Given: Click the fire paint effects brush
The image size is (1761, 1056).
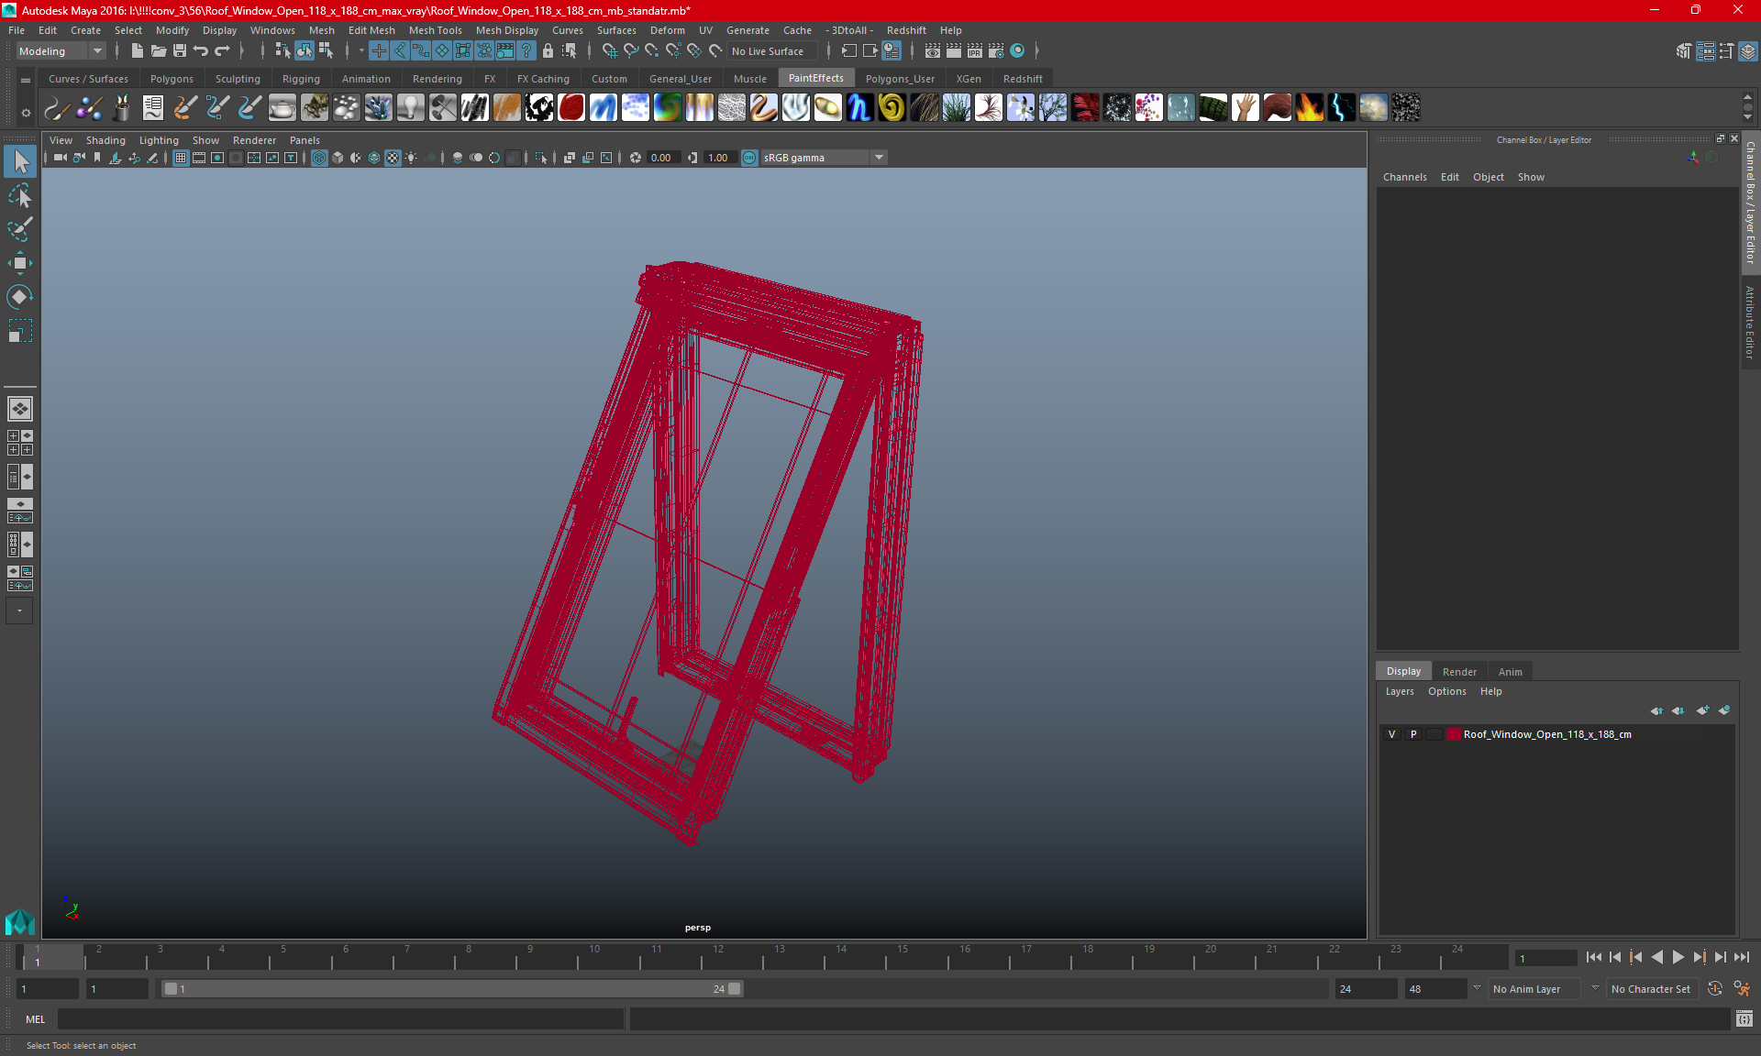Looking at the screenshot, I should point(1309,108).
